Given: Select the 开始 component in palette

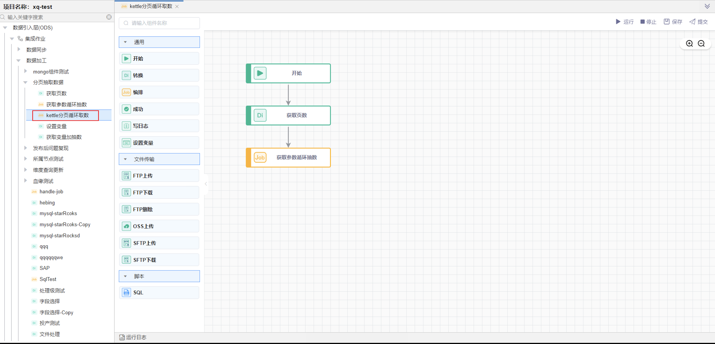Looking at the screenshot, I should 159,59.
